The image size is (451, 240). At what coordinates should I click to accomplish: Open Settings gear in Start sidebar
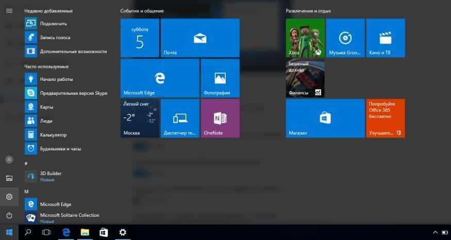pyautogui.click(x=9, y=197)
